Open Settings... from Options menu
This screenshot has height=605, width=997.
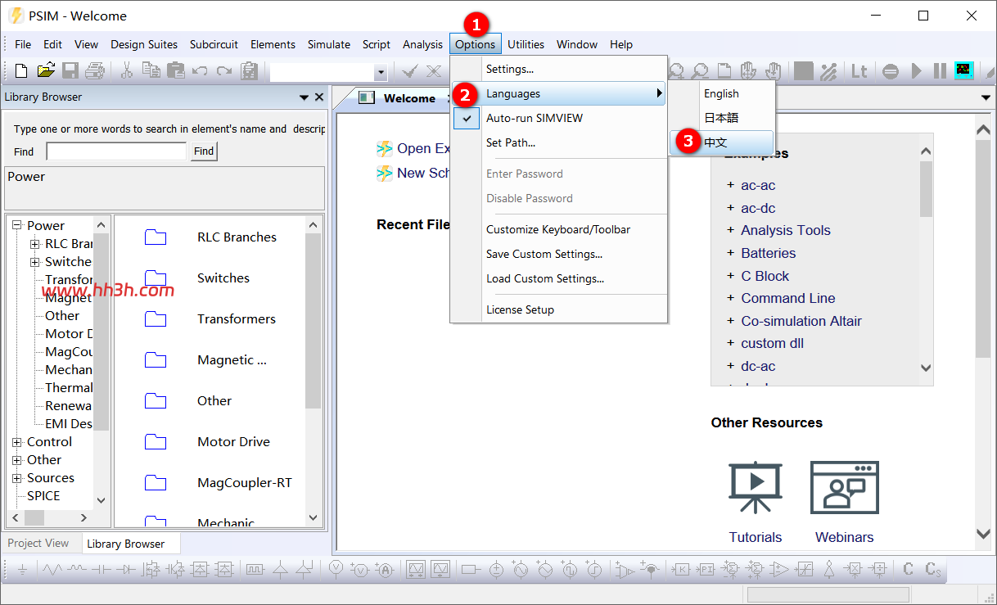pyautogui.click(x=558, y=69)
